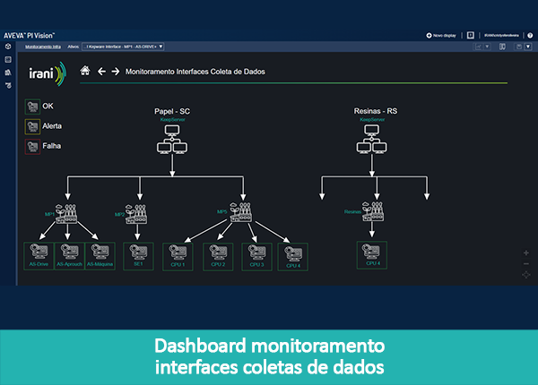Viewport: 538px width, 385px height.
Task: Click the Monitoramento Interfaces Coleta de Dados title
Action: [x=195, y=72]
